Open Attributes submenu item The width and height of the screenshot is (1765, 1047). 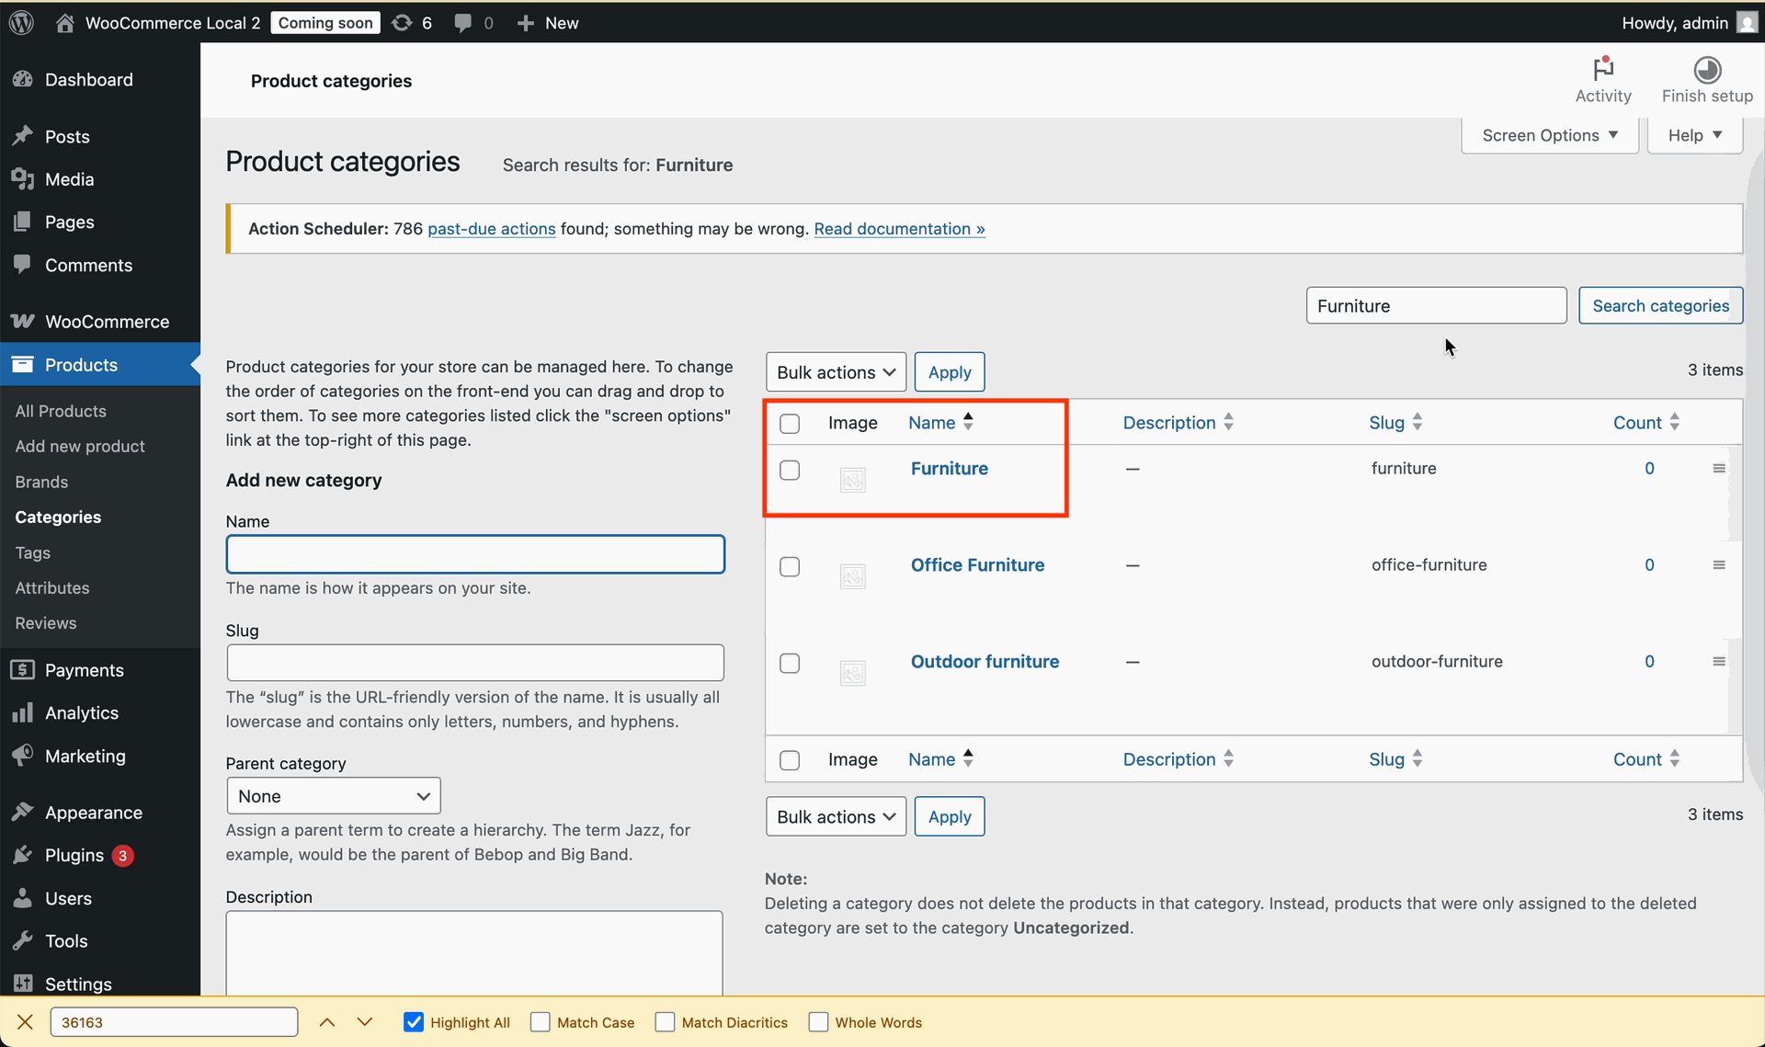pos(52,587)
